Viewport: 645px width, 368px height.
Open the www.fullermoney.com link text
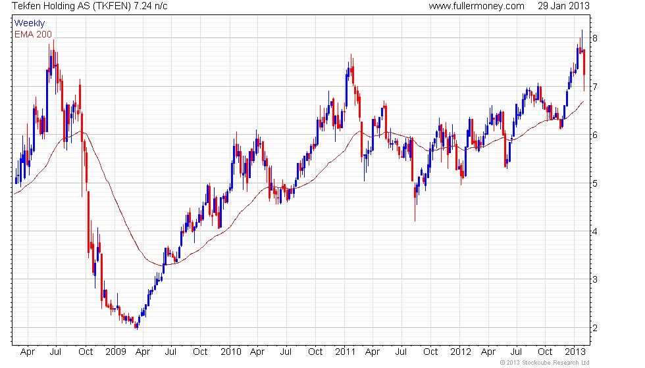[477, 6]
